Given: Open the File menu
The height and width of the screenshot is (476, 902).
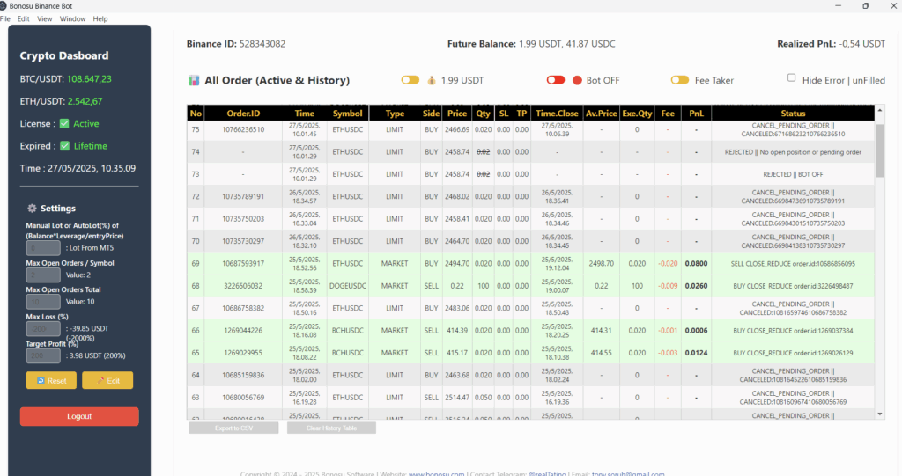Looking at the screenshot, I should click(5, 19).
